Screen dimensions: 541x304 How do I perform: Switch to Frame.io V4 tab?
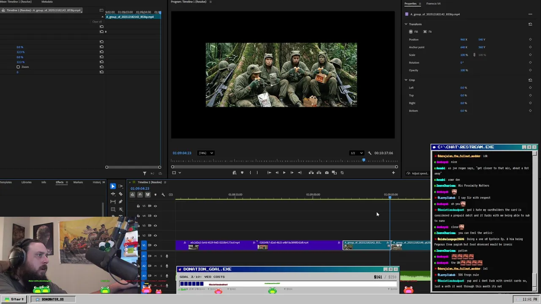(433, 3)
